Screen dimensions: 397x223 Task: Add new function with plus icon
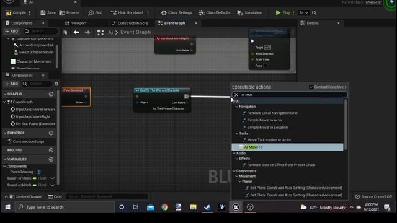pos(51,133)
